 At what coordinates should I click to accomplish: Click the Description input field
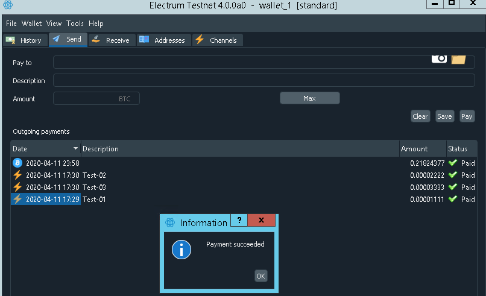(x=264, y=80)
